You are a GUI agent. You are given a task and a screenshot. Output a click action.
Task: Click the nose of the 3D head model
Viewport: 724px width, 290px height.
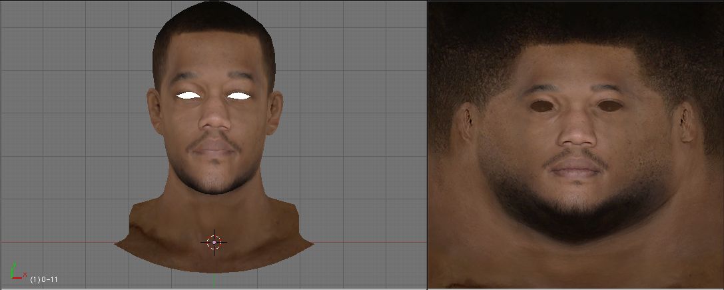[214, 119]
